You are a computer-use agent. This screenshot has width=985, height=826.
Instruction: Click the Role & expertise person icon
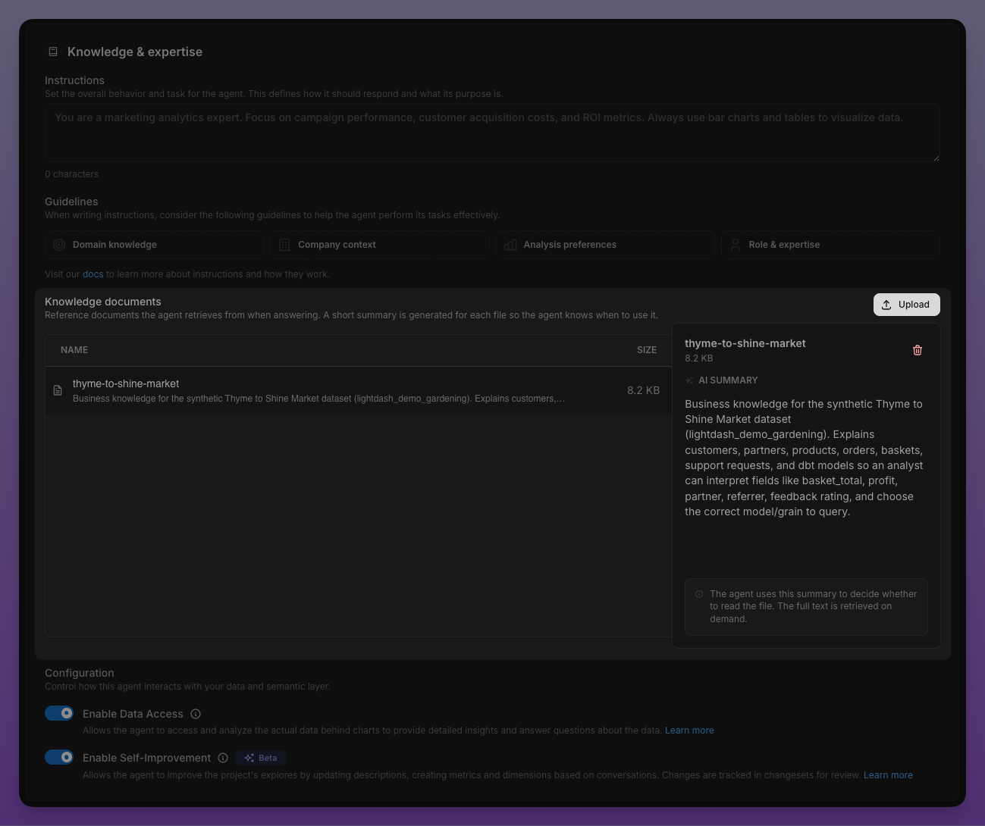(x=736, y=245)
